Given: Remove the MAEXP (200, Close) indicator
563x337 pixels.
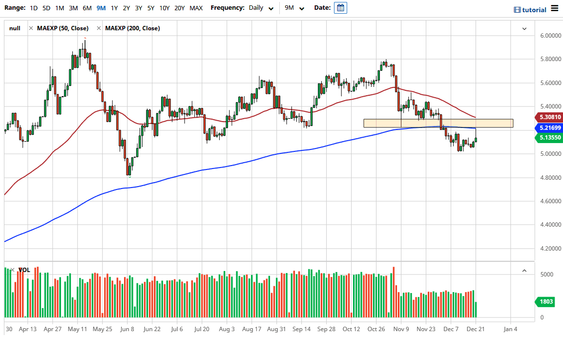Looking at the screenshot, I should (98, 28).
